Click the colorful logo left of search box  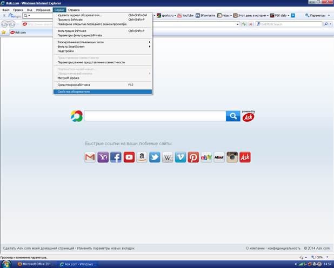click(x=77, y=116)
